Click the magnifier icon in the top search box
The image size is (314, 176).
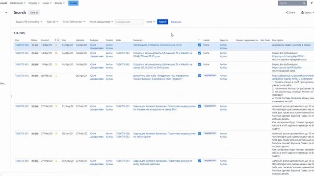(304, 3)
